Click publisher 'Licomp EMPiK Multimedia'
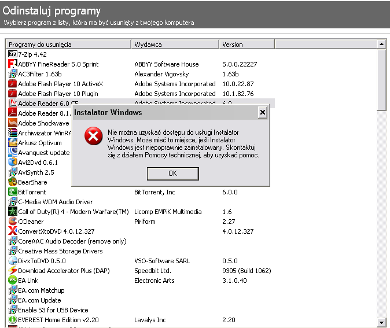The width and height of the screenshot is (390, 328). click(x=168, y=212)
